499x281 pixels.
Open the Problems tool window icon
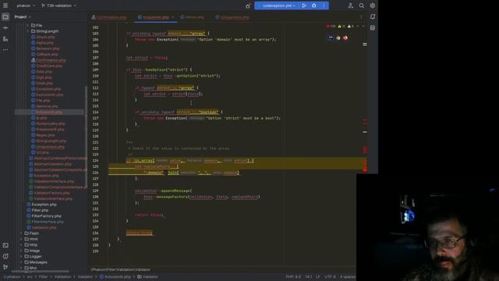5,256
